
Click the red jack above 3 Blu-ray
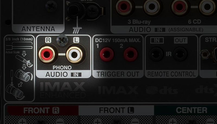[x=124, y=6]
